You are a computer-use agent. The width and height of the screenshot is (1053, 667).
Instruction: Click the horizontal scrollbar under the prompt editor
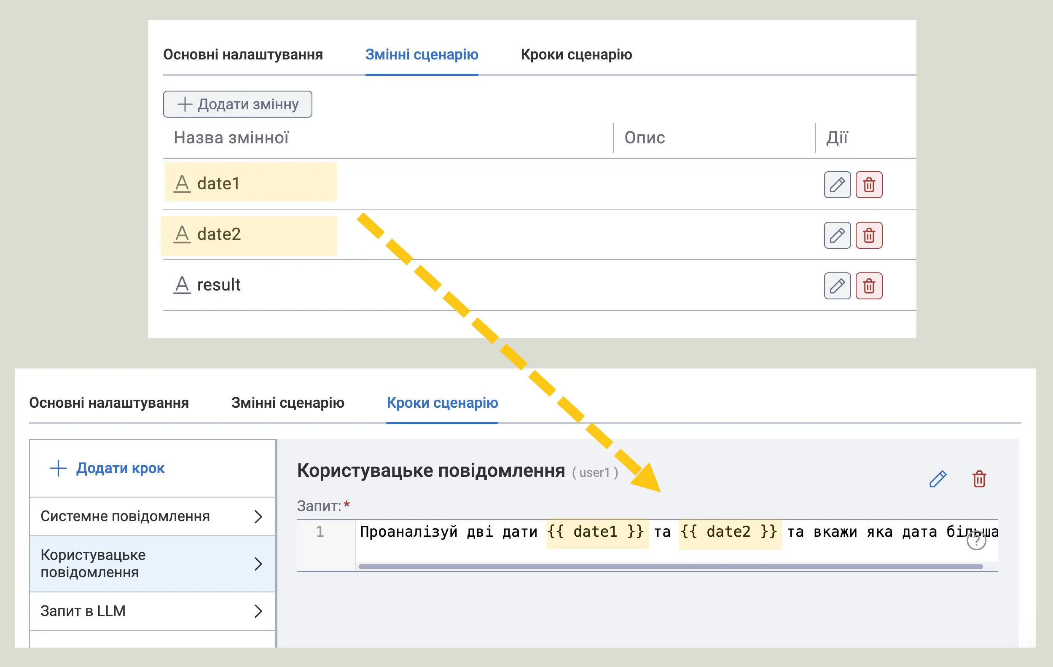click(670, 566)
